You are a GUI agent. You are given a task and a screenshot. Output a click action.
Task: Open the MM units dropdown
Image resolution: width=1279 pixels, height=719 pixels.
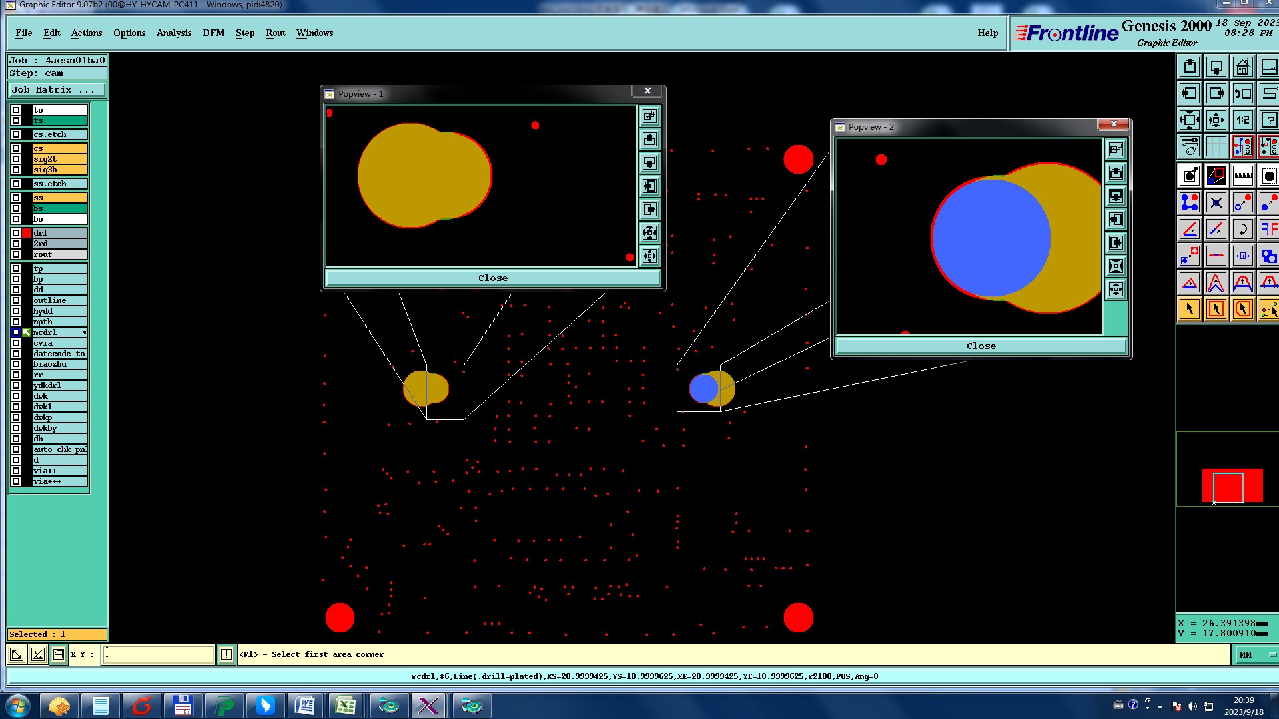[x=1256, y=655]
